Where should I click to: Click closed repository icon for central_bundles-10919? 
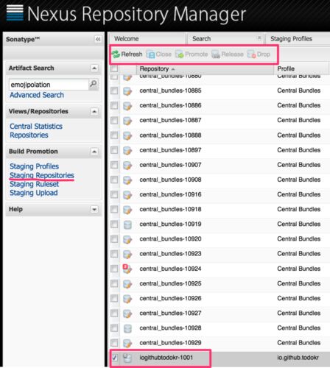[x=127, y=224]
